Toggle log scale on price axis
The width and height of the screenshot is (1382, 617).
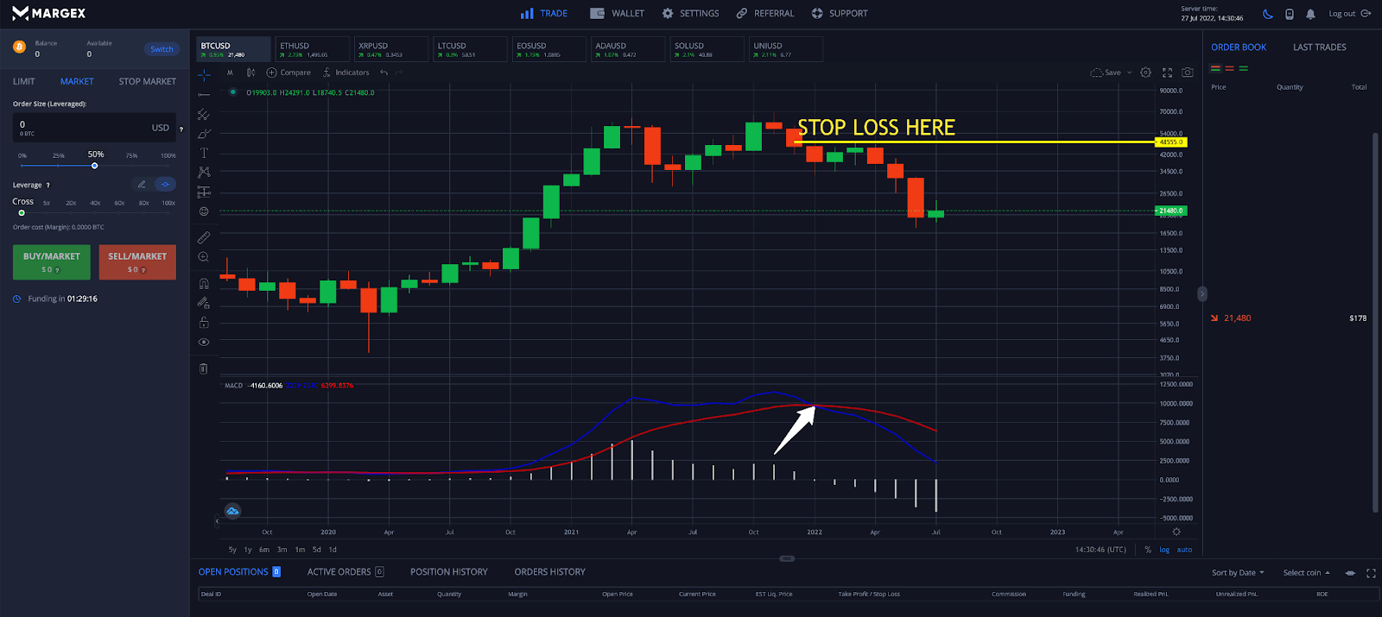pyautogui.click(x=1164, y=550)
